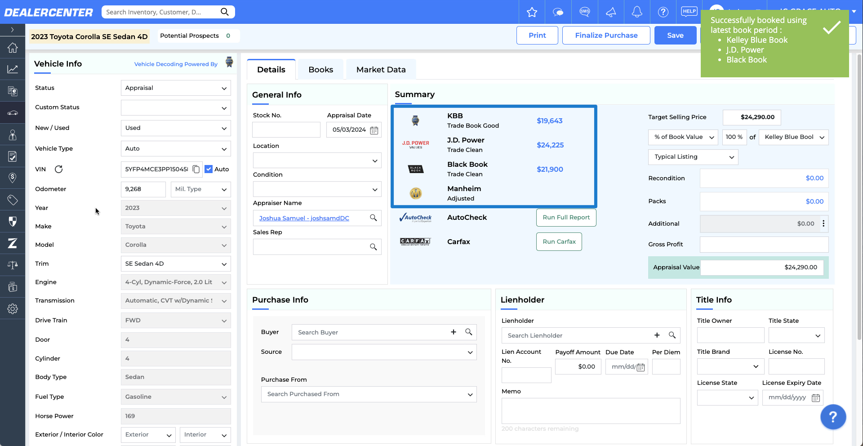863x446 pixels.
Task: Open the Additional costs three-dot menu
Action: (x=823, y=223)
